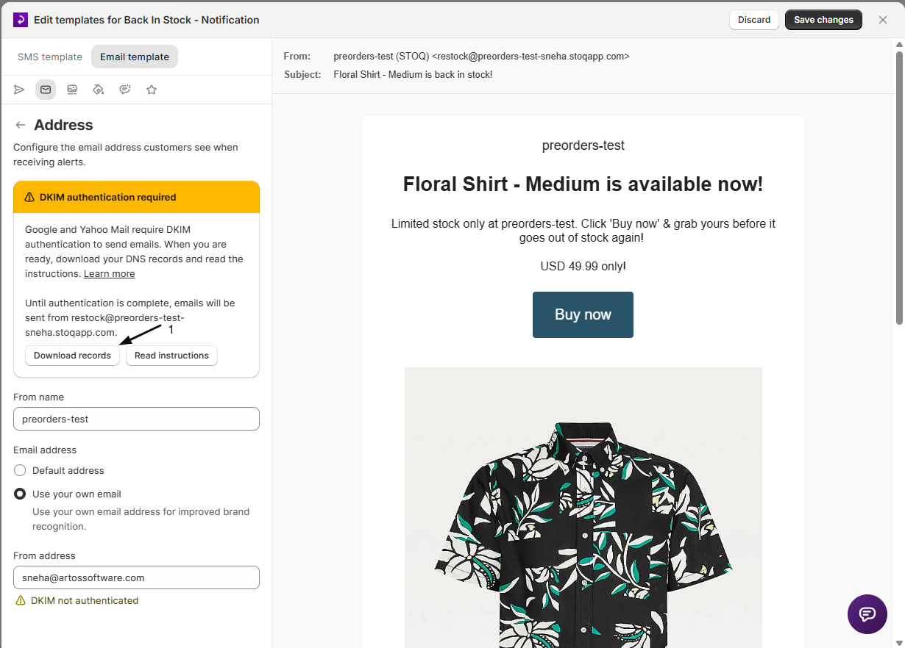This screenshot has height=648, width=905.
Task: Switch to the Email template tab
Action: tap(135, 57)
